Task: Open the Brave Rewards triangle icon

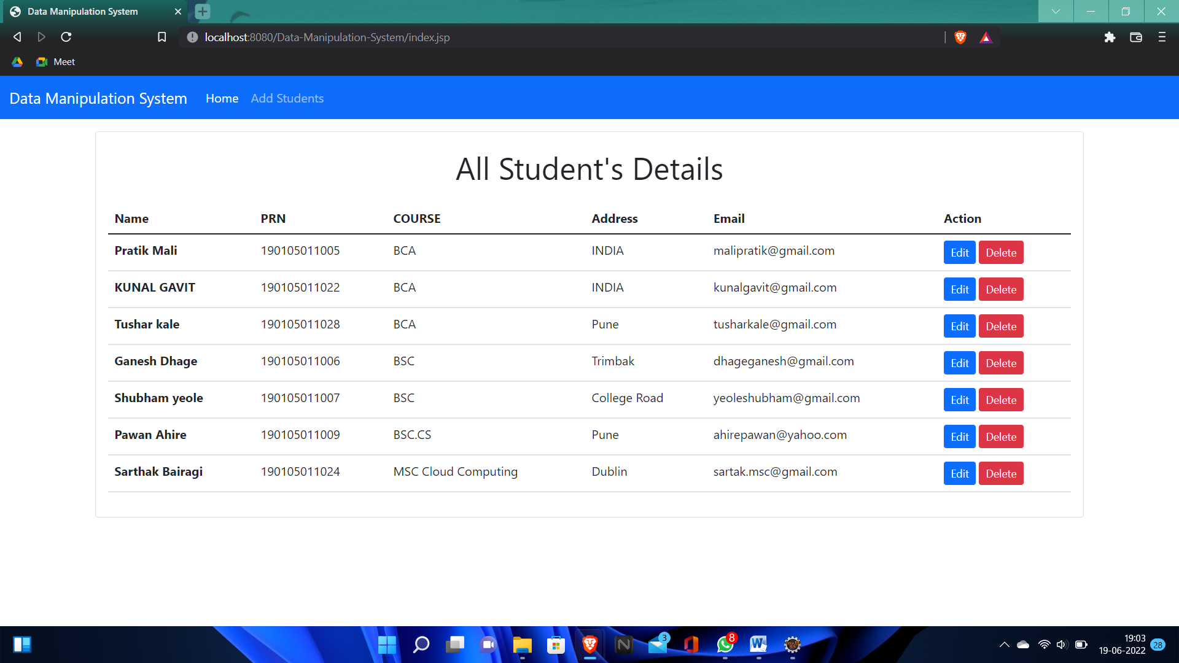Action: (986, 38)
